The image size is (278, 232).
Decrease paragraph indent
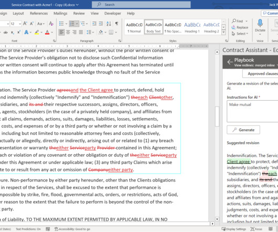click(x=94, y=24)
